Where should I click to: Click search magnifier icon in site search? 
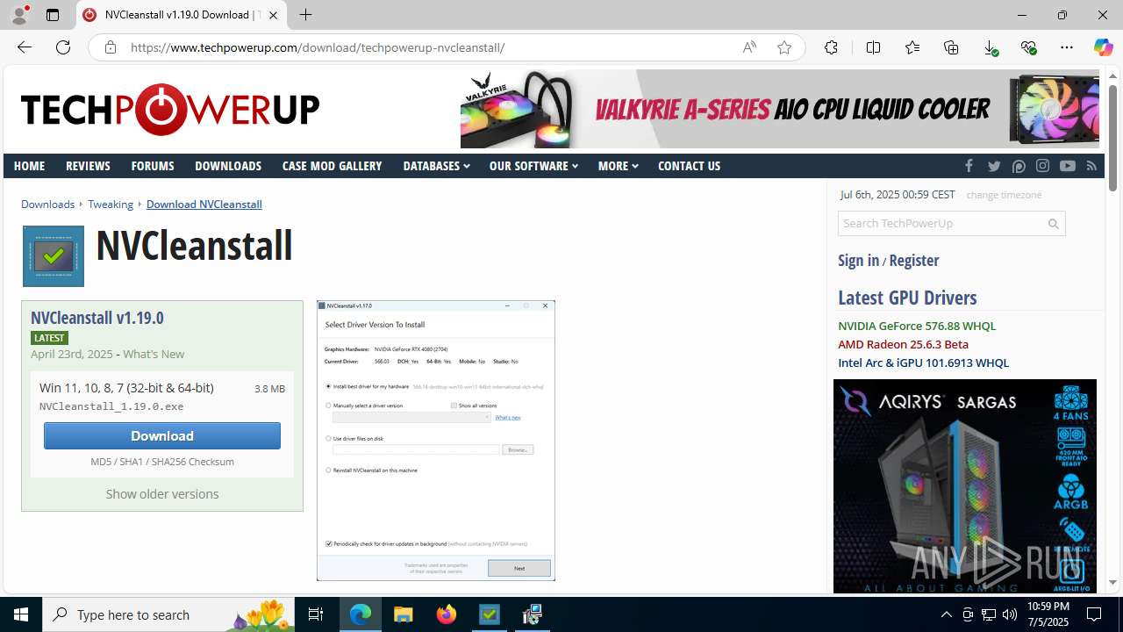pos(1054,224)
